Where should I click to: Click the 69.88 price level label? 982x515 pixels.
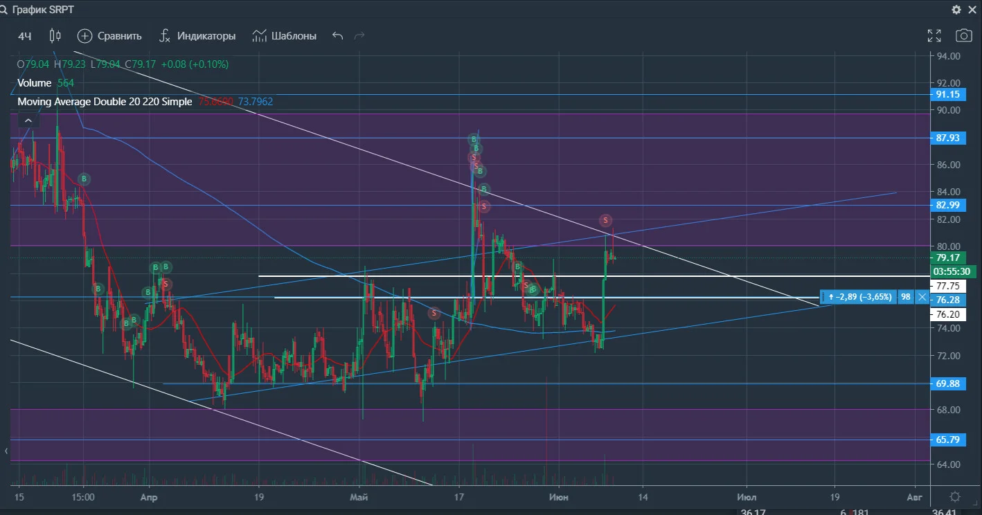[947, 383]
